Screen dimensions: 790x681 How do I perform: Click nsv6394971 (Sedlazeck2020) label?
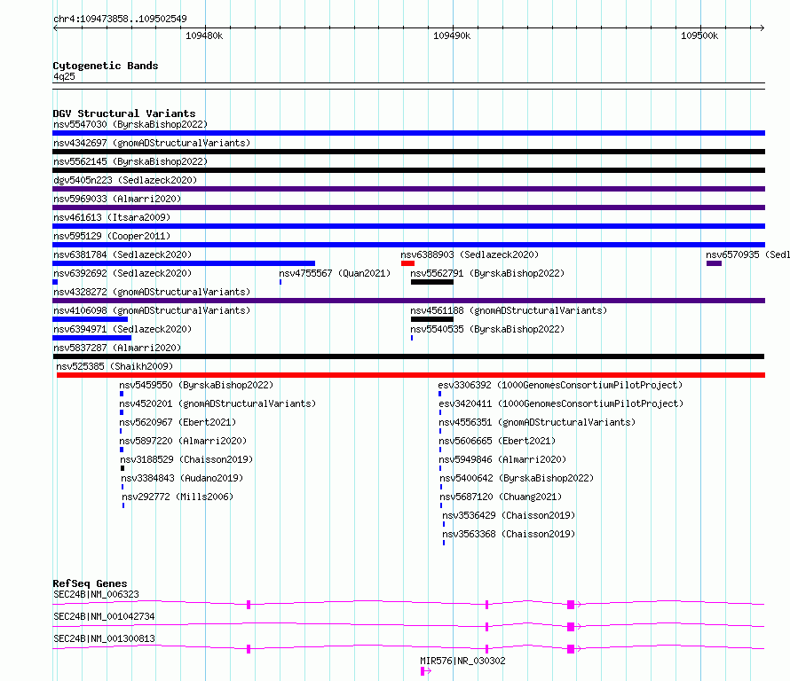122,329
